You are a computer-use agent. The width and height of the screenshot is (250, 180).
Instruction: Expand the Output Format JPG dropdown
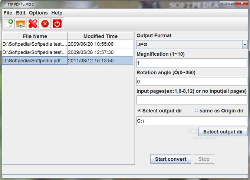[x=245, y=45]
